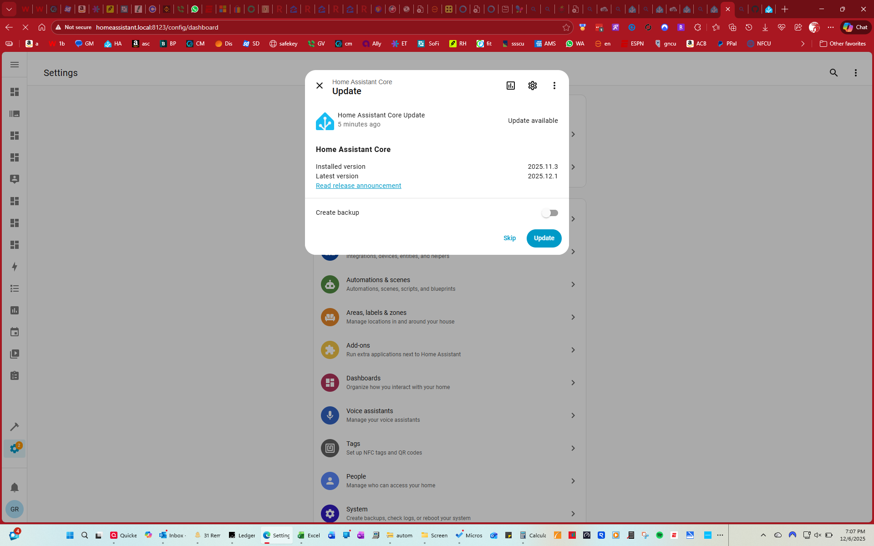
Task: Expand Automations & scenes chevron
Action: click(573, 284)
